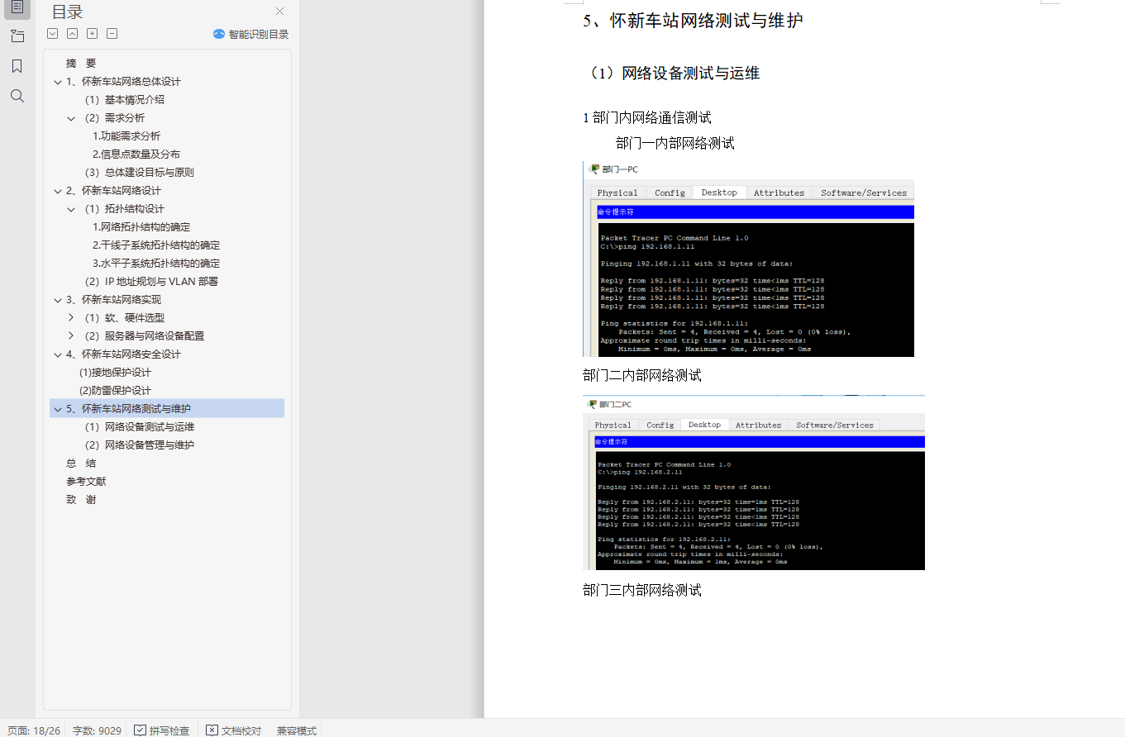Select 1.功能需求分析 in outline

(x=126, y=136)
